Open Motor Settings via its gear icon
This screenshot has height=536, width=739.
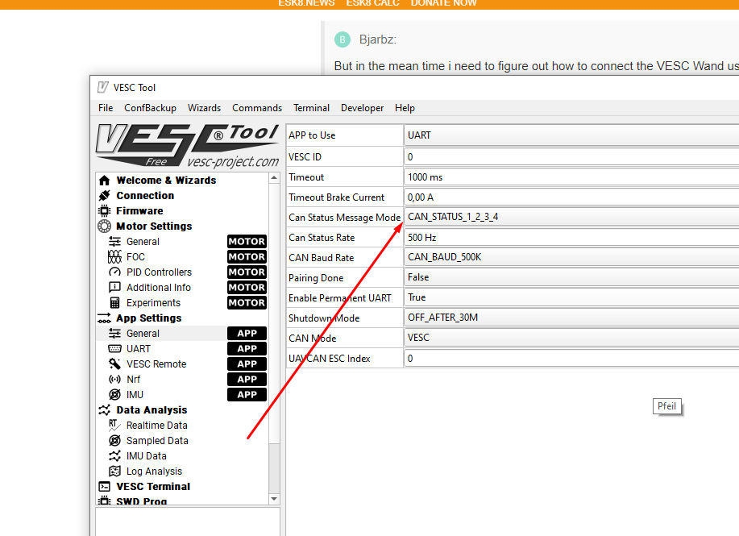[x=102, y=226]
